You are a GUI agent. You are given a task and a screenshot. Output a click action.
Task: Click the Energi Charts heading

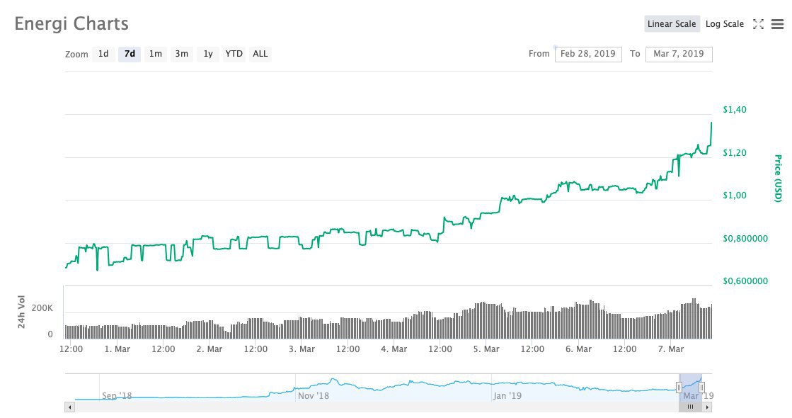71,24
